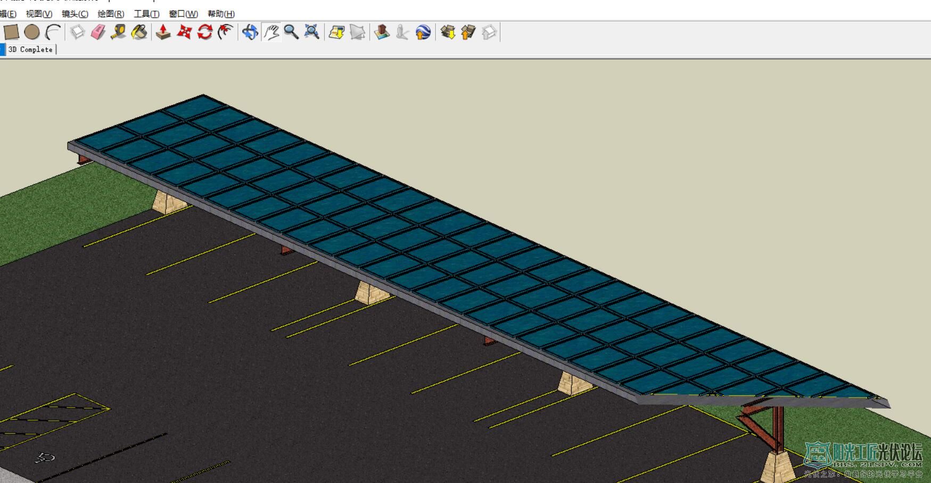Open the 窗口(W) menu

[x=184, y=14]
